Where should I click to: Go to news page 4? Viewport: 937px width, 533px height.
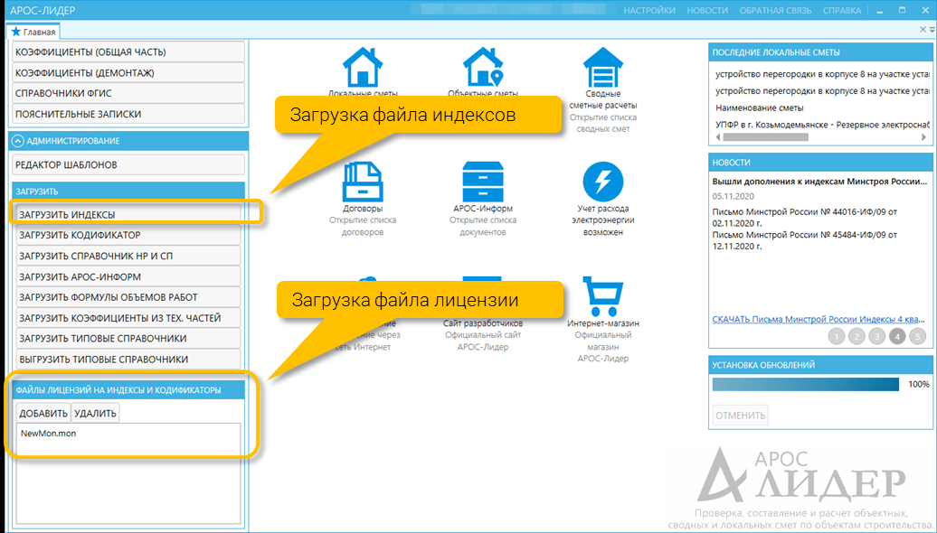pos(897,337)
